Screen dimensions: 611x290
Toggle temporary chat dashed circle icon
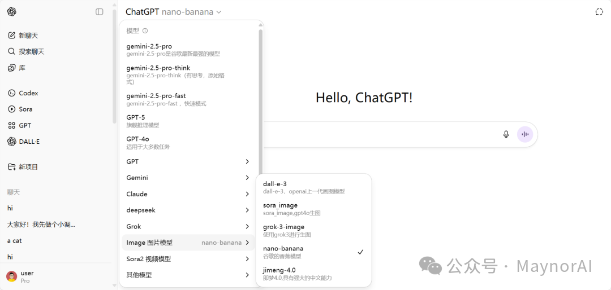point(599,12)
